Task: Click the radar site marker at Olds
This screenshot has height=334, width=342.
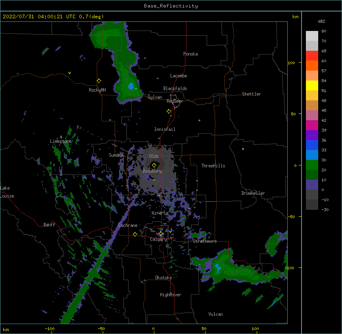Action: pos(154,165)
